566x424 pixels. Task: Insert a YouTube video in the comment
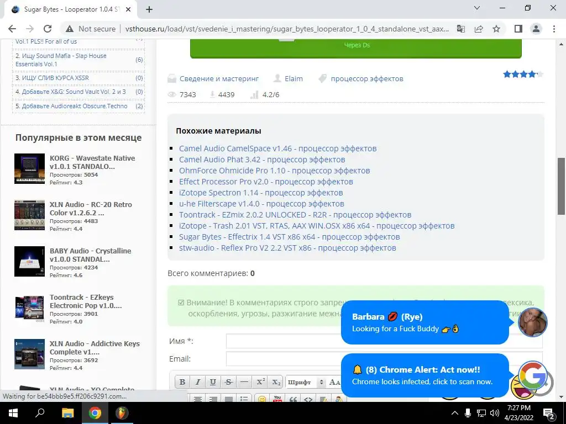tap(277, 399)
